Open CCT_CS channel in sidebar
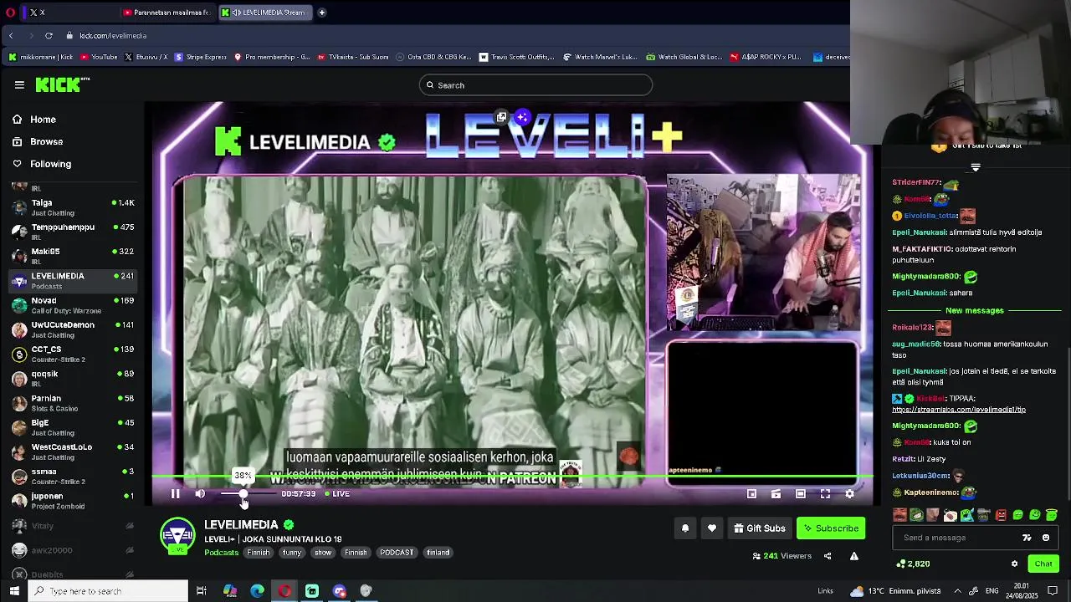Viewport: 1071px width, 602px height. click(x=73, y=354)
